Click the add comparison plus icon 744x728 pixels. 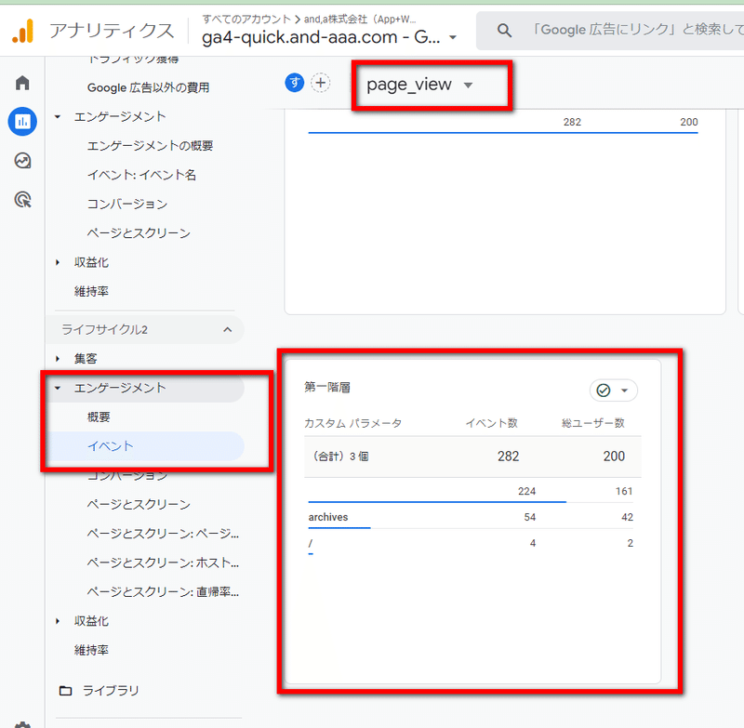(x=321, y=83)
